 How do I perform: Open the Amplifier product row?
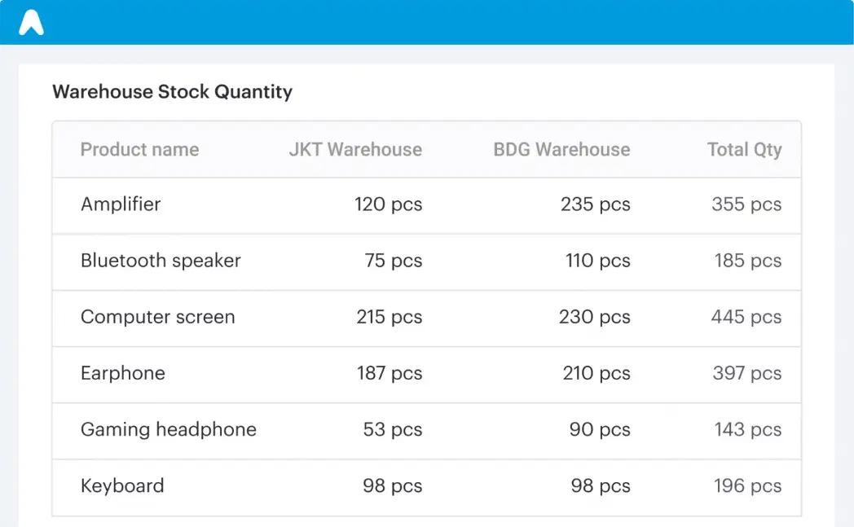[x=121, y=204]
